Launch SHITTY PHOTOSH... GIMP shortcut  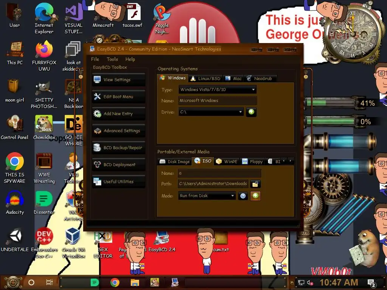click(x=44, y=94)
